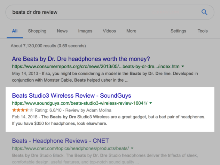Open the News tab
Viewport: 220px width, 165px height.
pyautogui.click(x=62, y=31)
